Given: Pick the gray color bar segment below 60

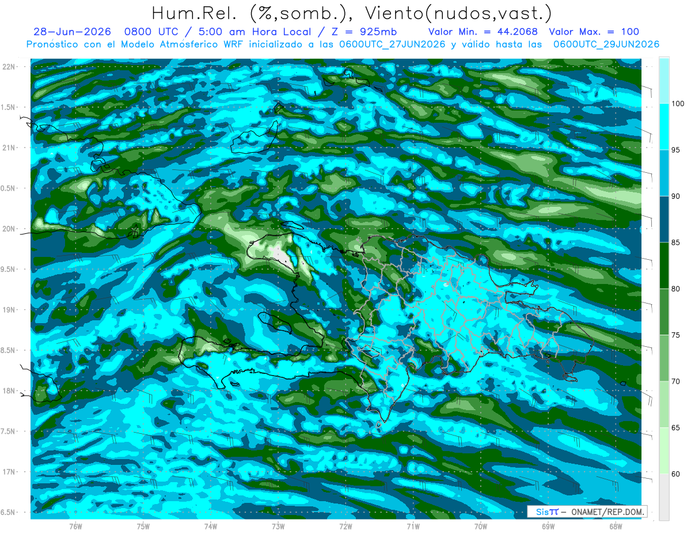Looking at the screenshot, I should [x=664, y=497].
